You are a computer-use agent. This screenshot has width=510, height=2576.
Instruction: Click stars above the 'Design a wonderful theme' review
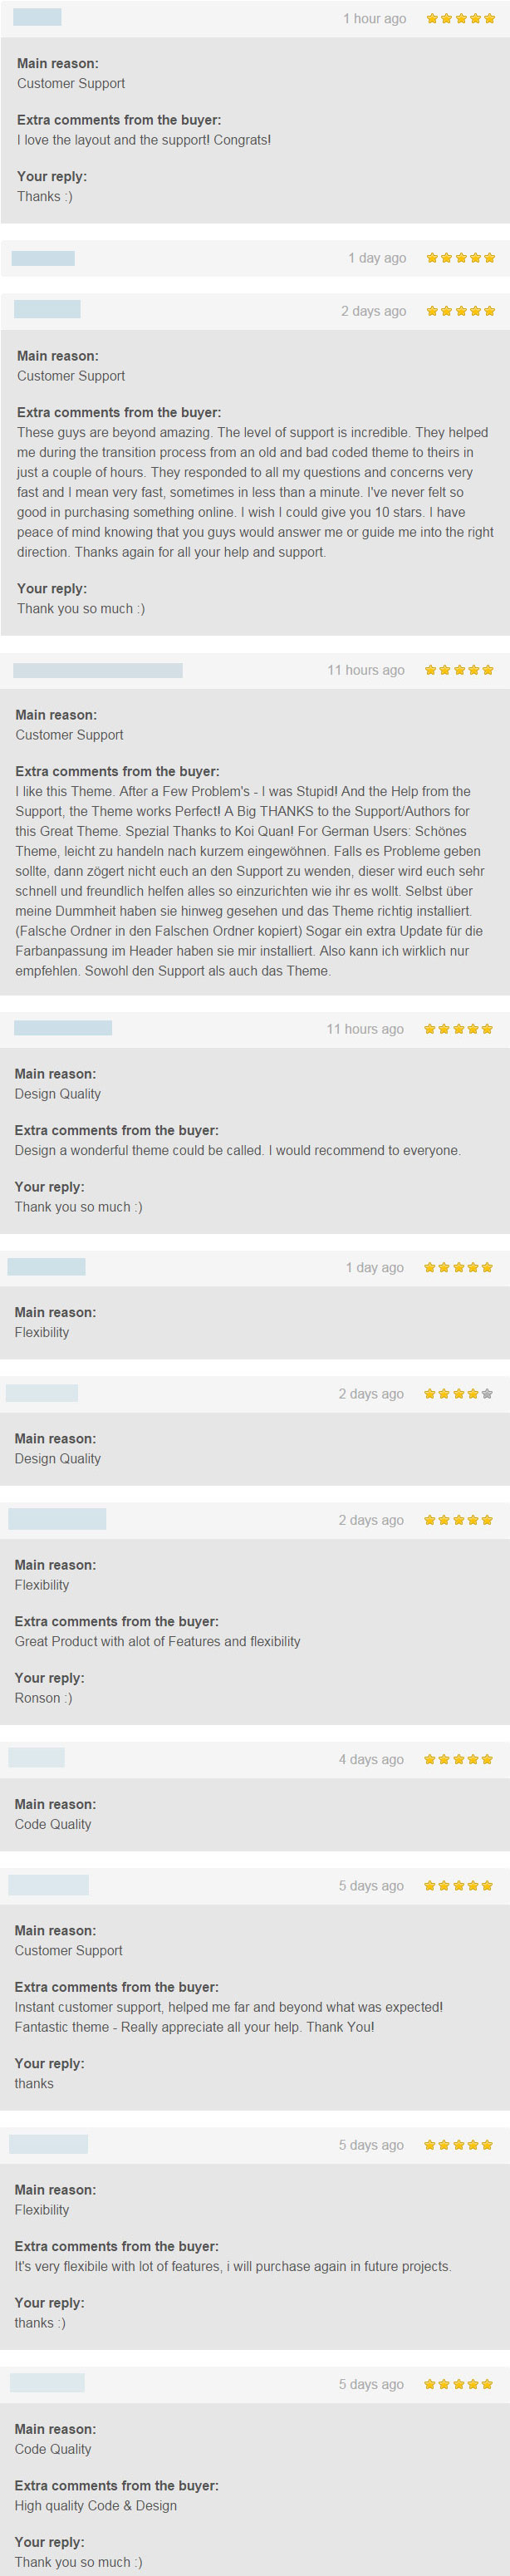[x=458, y=1029]
